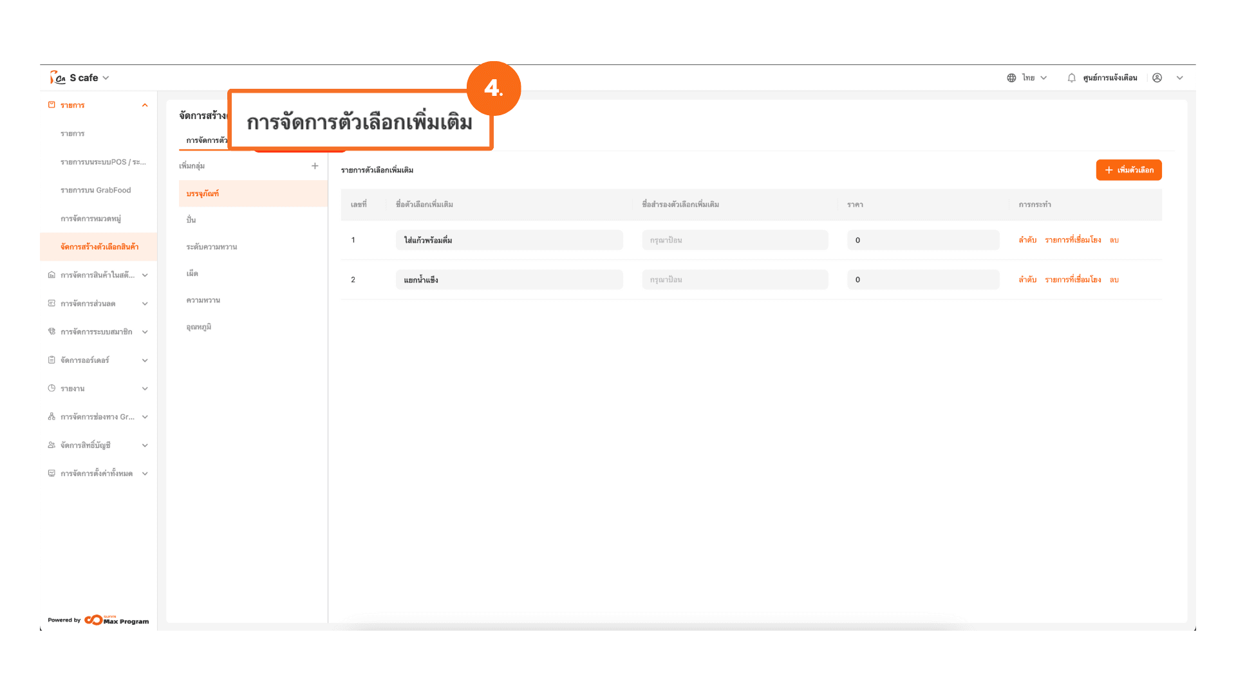Click the globe language icon
The image size is (1236, 695).
pyautogui.click(x=1011, y=78)
